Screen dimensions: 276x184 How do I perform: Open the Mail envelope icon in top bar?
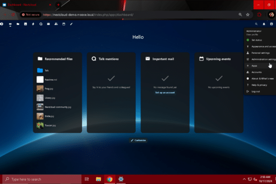(x=49, y=24)
